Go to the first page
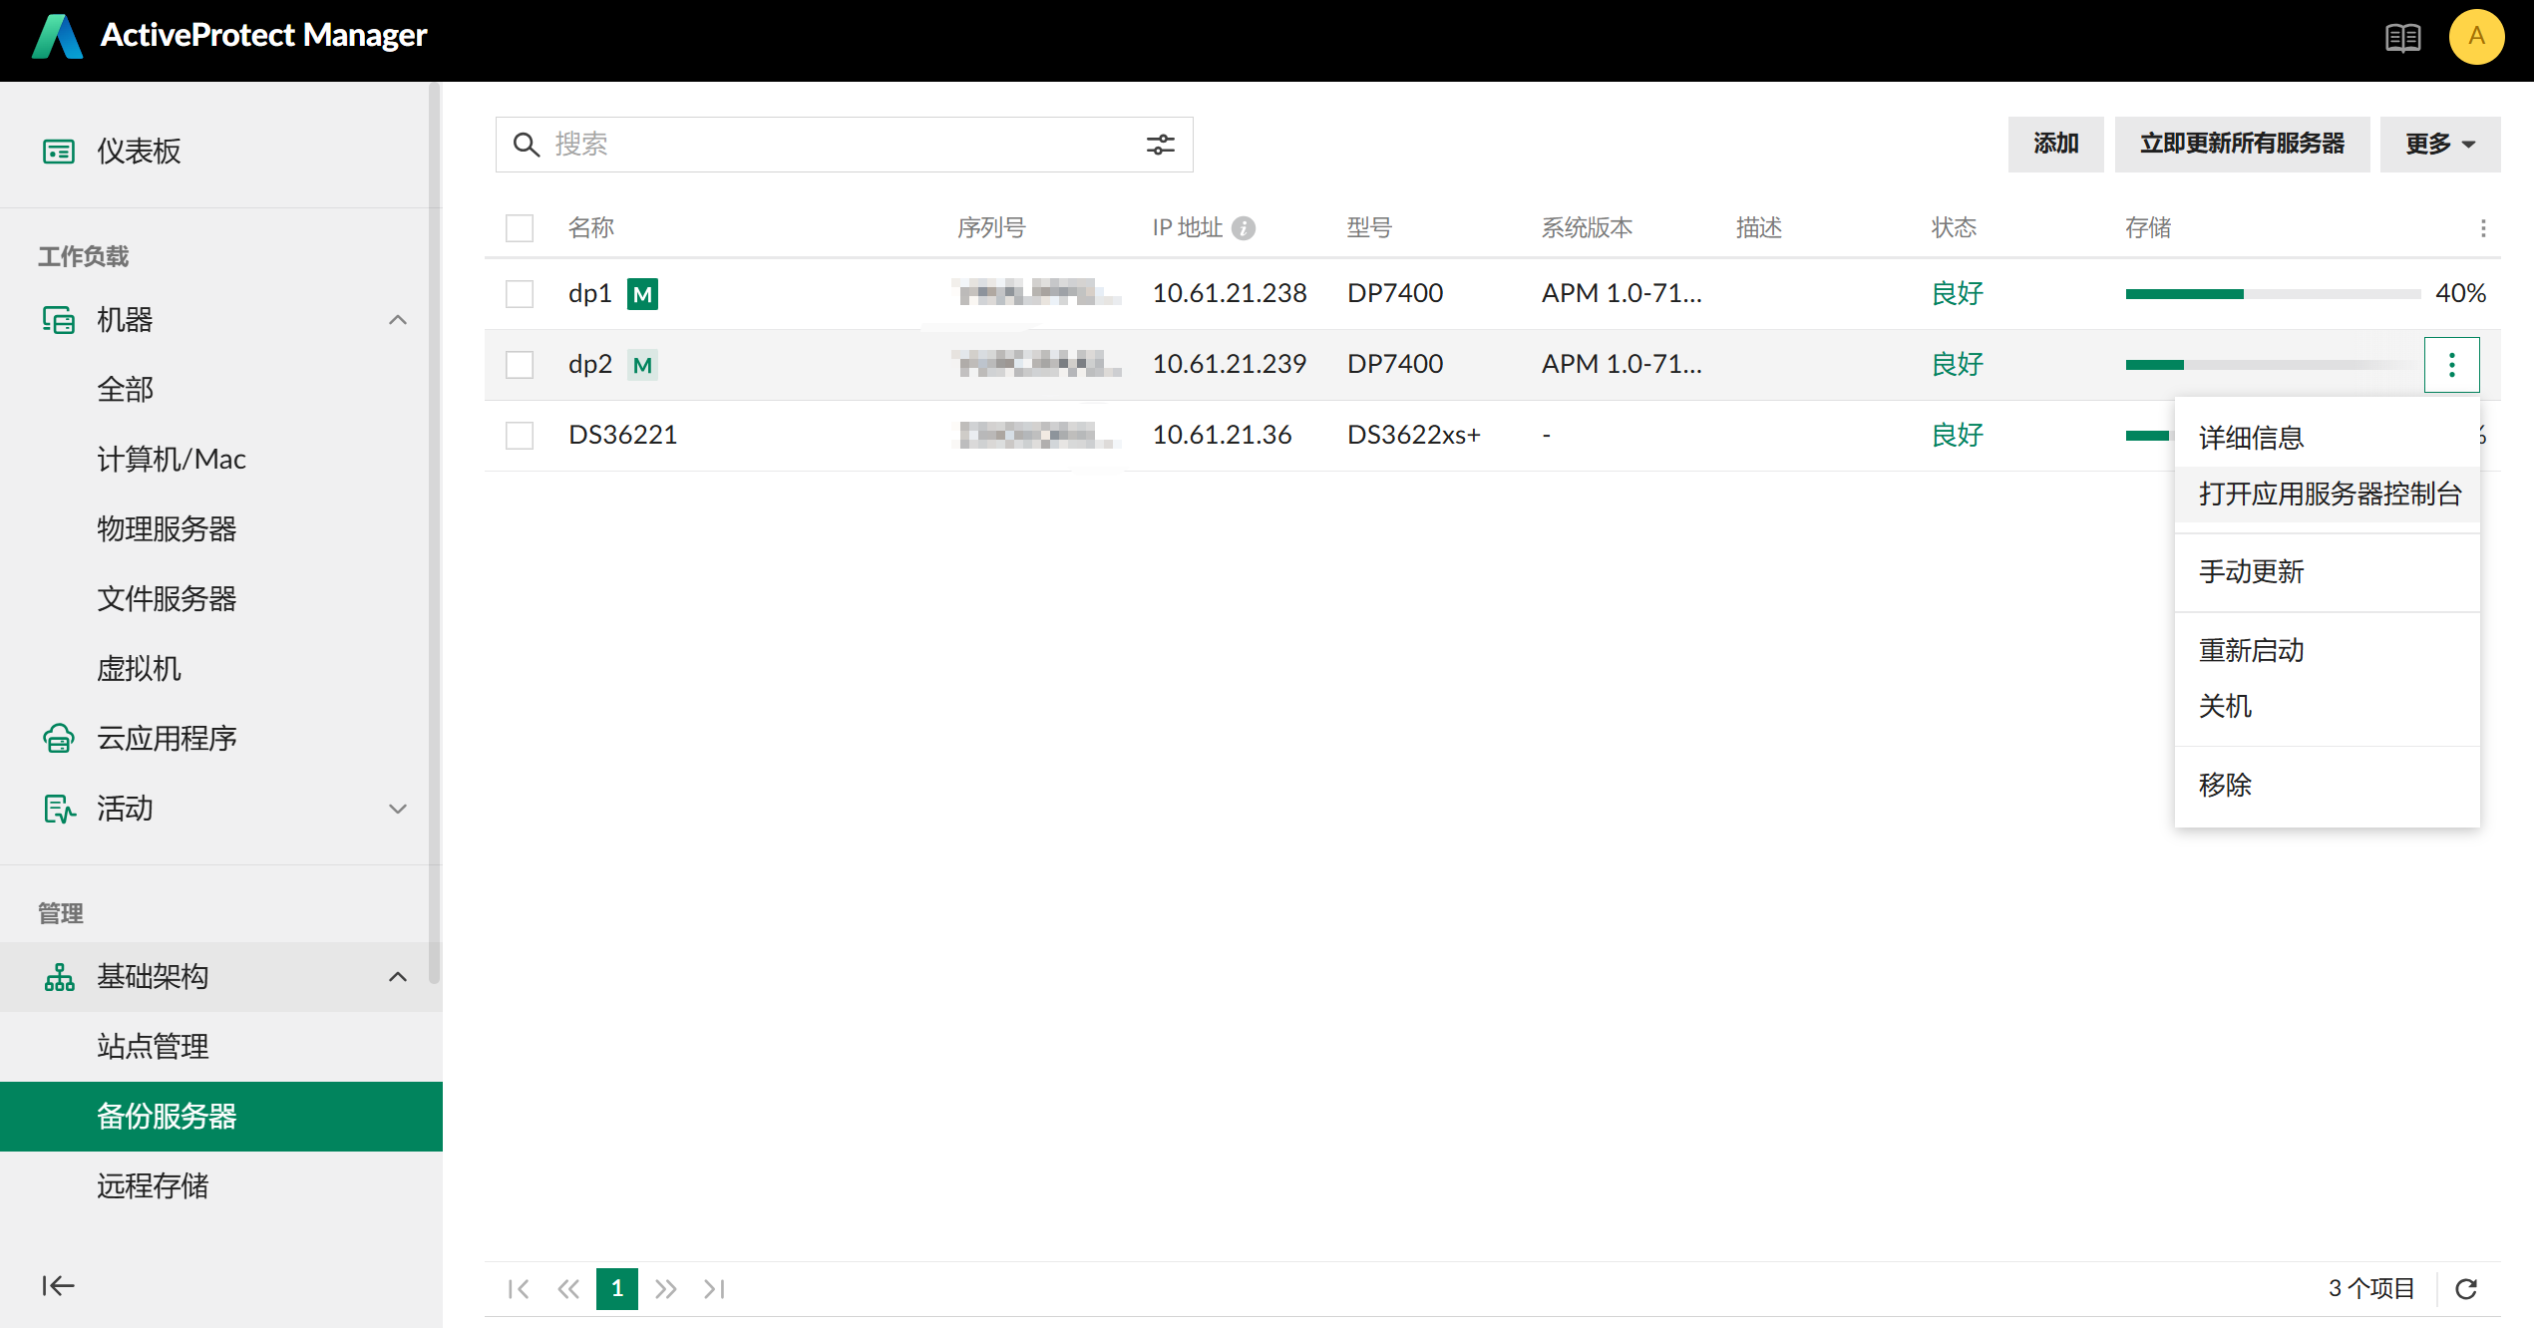 [519, 1289]
